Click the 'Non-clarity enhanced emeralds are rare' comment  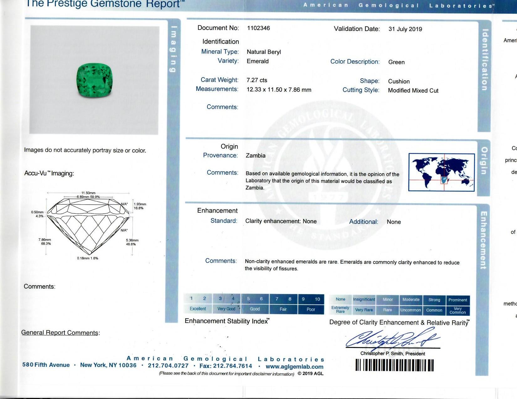(352, 265)
